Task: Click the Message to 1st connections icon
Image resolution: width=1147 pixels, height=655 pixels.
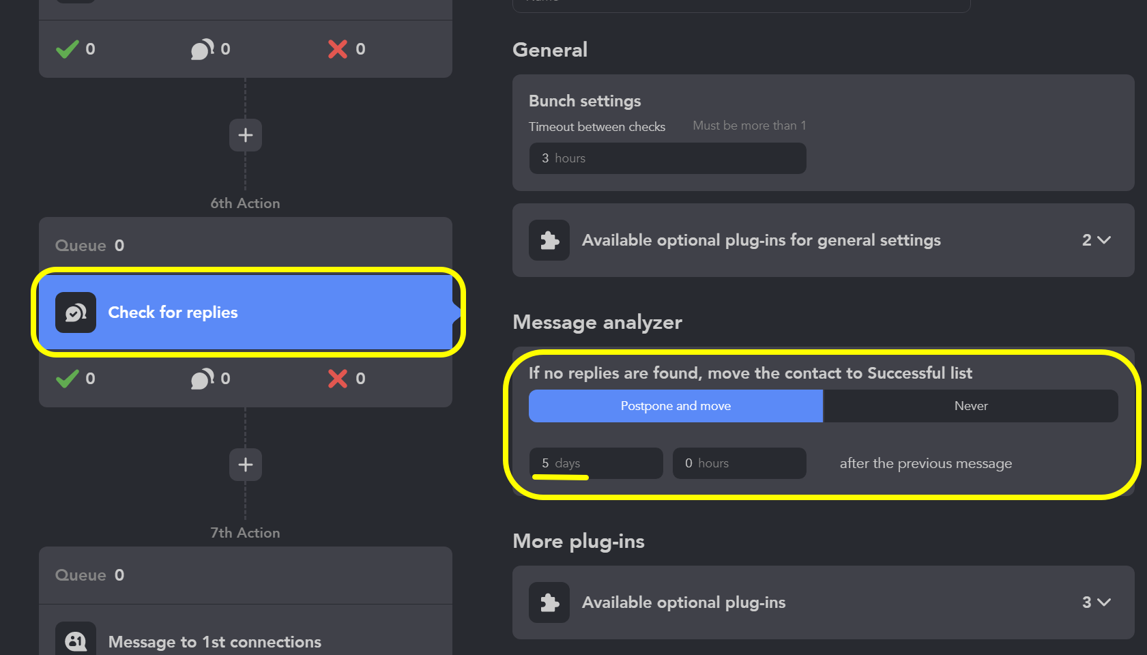Action: (76, 639)
